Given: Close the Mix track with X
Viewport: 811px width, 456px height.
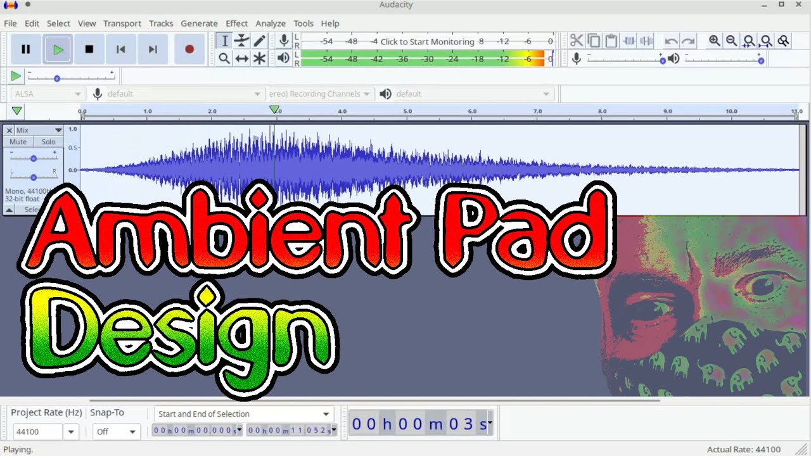Looking at the screenshot, I should pyautogui.click(x=10, y=130).
